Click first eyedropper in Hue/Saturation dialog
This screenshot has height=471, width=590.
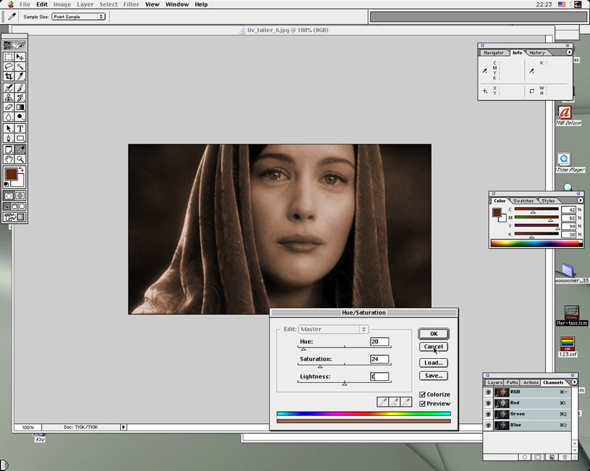383,402
